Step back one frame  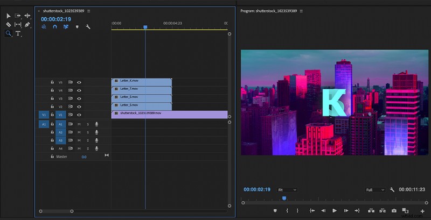323,211
